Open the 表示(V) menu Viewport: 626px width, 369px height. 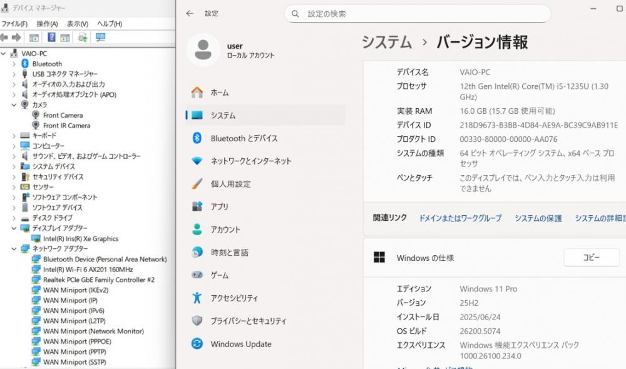click(77, 24)
